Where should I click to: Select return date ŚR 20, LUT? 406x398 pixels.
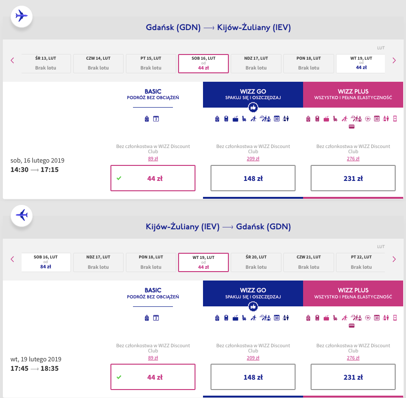(256, 262)
